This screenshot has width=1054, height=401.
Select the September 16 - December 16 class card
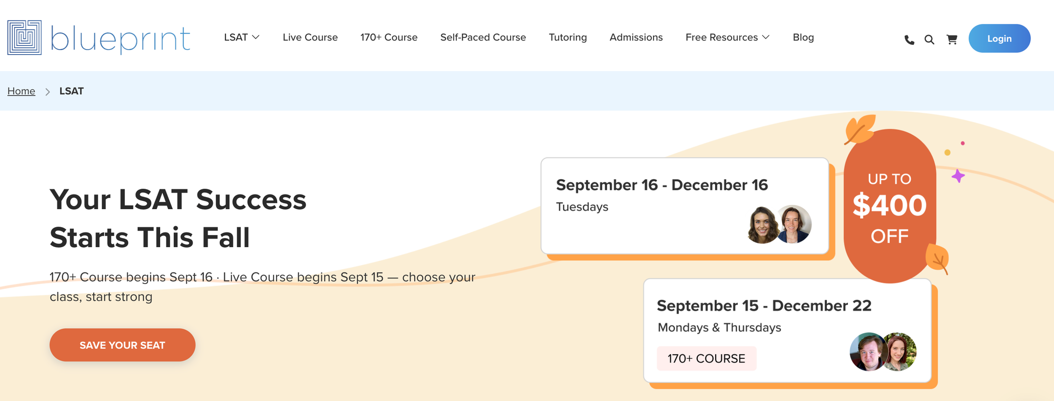coord(685,206)
